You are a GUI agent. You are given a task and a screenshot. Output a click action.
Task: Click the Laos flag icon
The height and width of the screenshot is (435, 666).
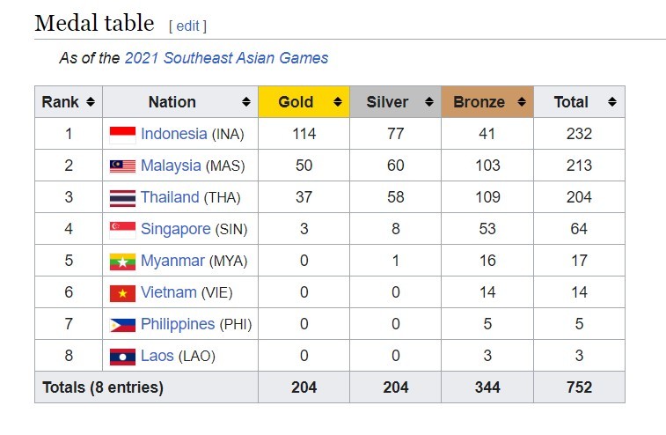(123, 357)
